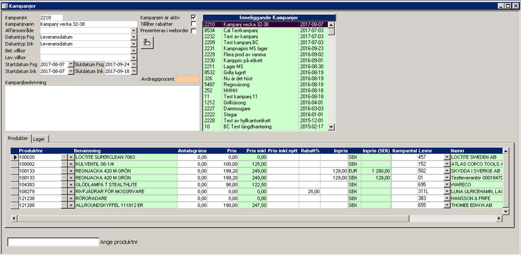The image size is (521, 255).
Task: Open the Datumtyp Fsg dropdown
Action: tap(134, 38)
